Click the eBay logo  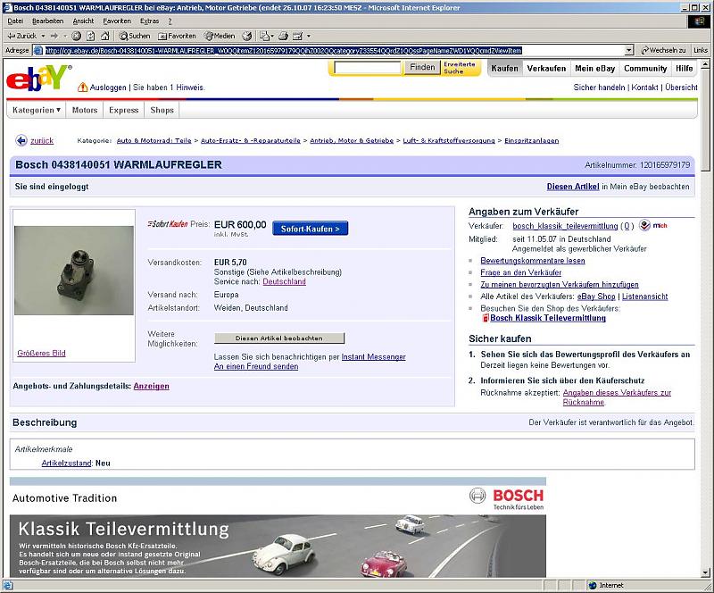pyautogui.click(x=38, y=78)
